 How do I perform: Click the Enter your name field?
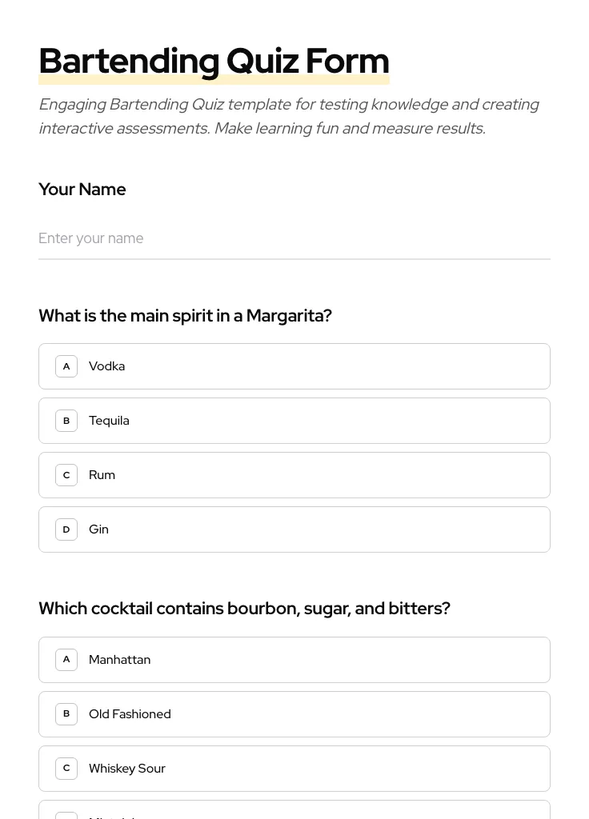(294, 238)
